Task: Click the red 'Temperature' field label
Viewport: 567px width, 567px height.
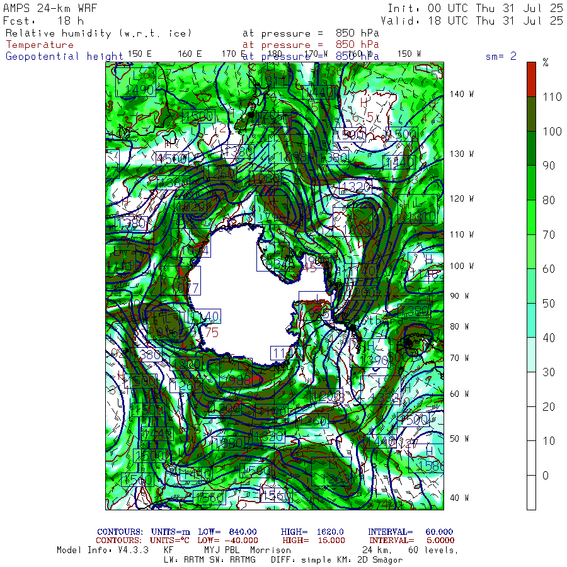Action: tap(40, 45)
